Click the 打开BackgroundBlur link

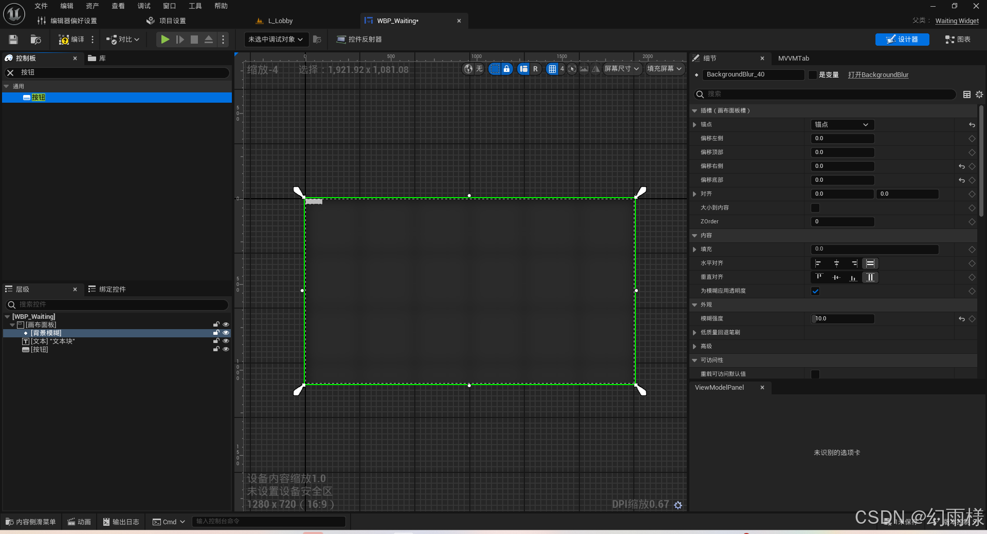click(x=878, y=75)
